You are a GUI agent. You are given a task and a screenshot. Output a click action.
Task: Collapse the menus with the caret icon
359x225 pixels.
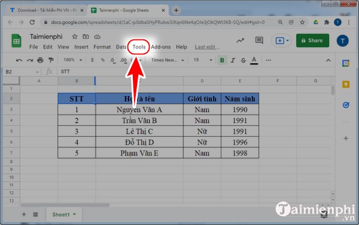coord(328,60)
